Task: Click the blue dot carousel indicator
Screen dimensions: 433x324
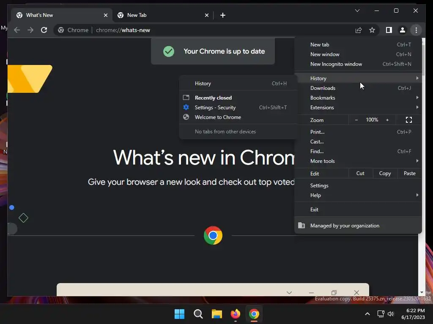Action: click(11, 208)
